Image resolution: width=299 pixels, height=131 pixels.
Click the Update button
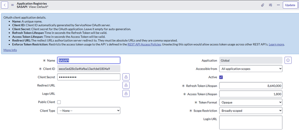pyautogui.click(x=290, y=5)
